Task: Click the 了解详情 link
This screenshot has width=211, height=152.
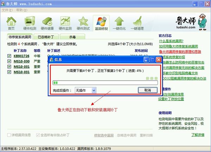Action: (198, 135)
